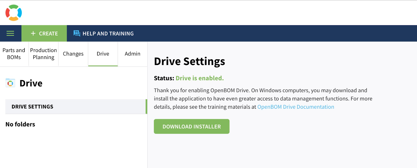The image size is (417, 168).
Task: Click the plus icon in the Create button
Action: [33, 33]
